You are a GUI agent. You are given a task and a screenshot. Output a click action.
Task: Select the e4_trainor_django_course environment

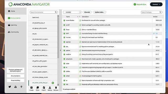(x=43, y=77)
